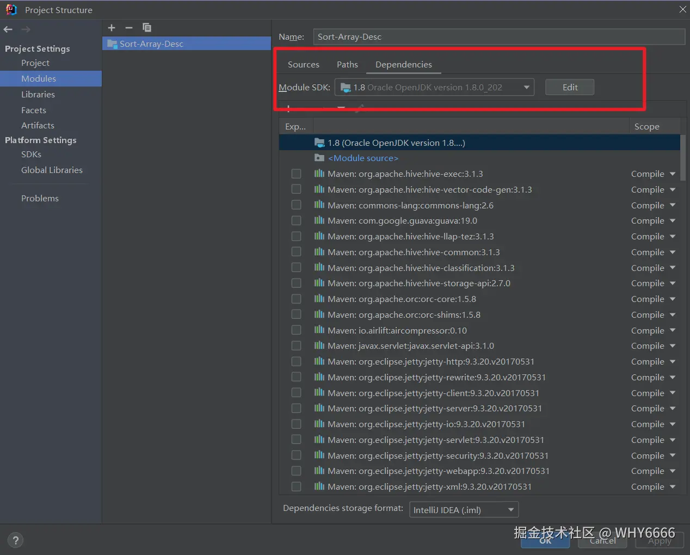Toggle export checkbox for hive-exec:3.1.3

coord(296,174)
